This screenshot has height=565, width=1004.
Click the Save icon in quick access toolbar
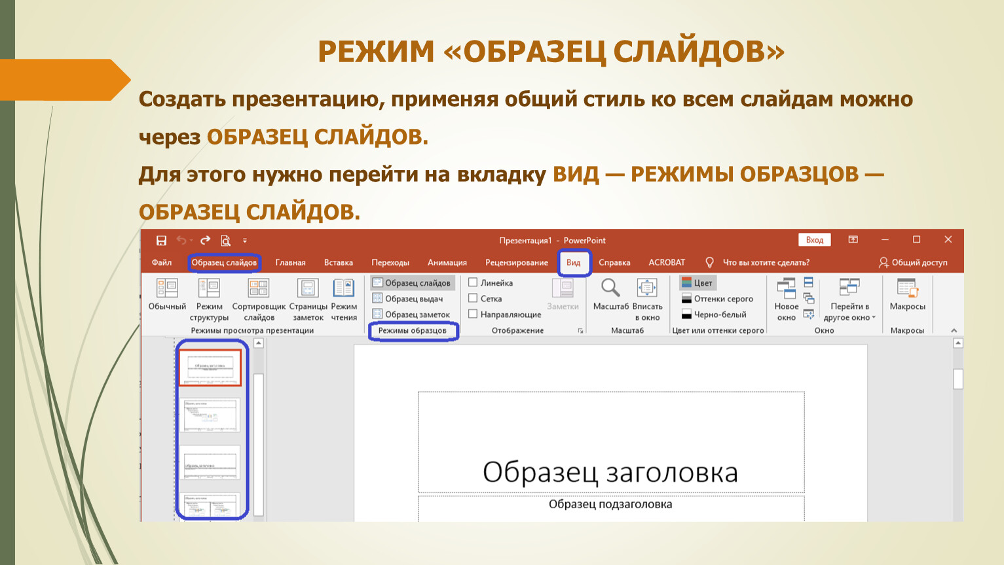pos(161,241)
